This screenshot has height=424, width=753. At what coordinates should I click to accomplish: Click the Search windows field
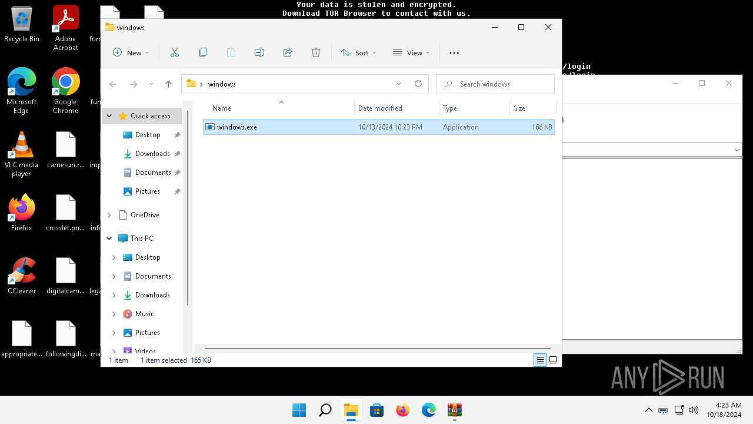495,84
